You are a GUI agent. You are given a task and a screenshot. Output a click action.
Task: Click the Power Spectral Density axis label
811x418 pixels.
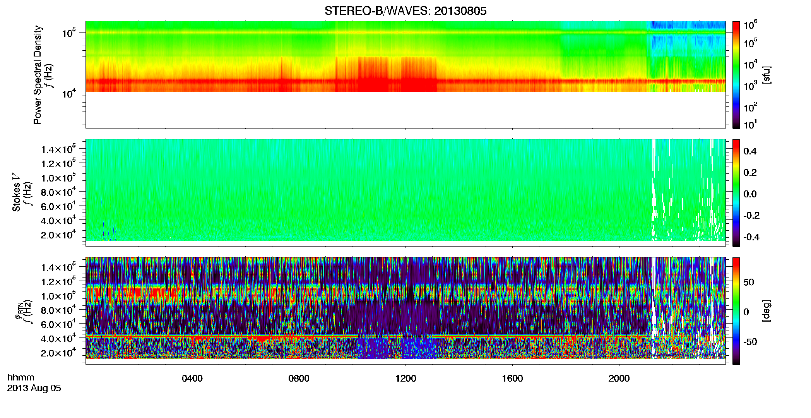[x=38, y=75]
